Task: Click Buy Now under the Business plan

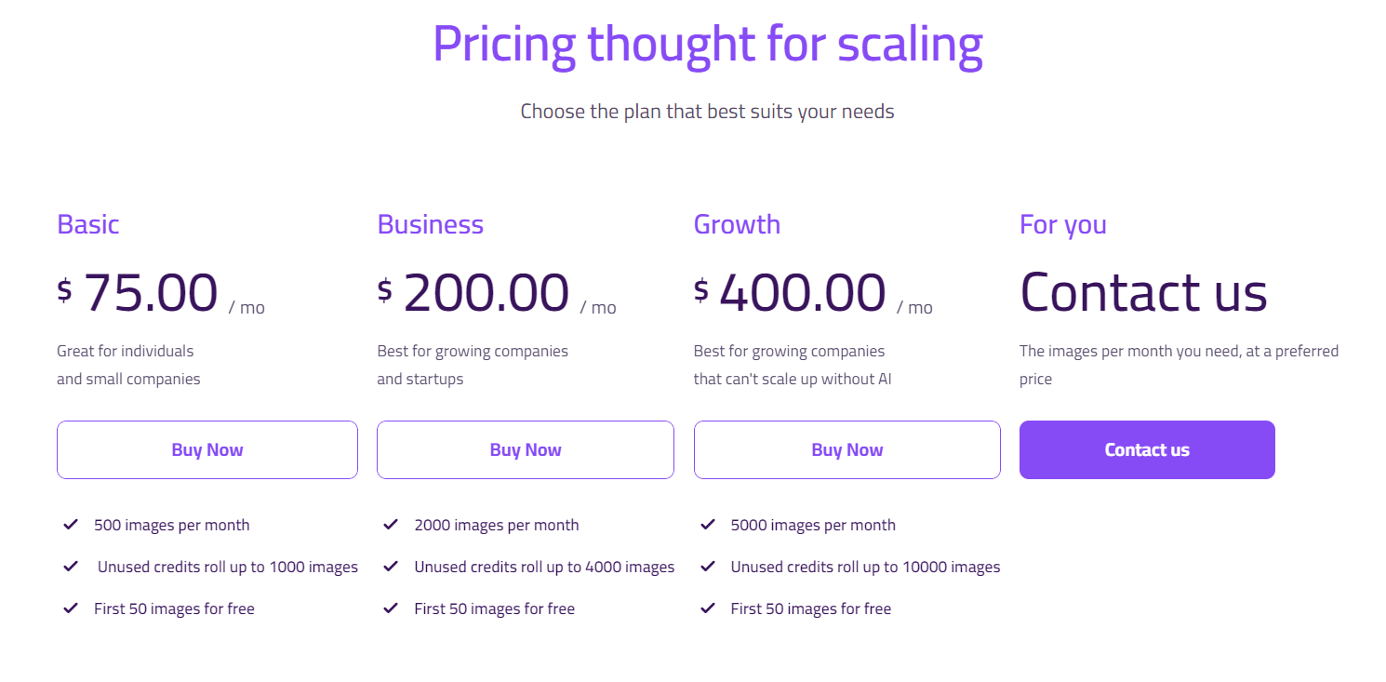Action: [x=525, y=449]
